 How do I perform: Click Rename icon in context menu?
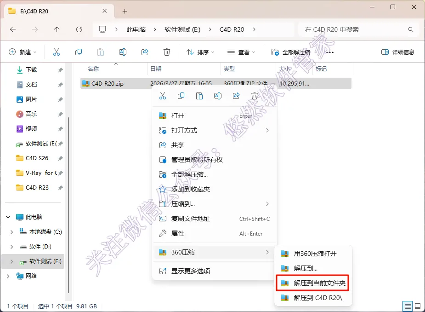pos(218,96)
